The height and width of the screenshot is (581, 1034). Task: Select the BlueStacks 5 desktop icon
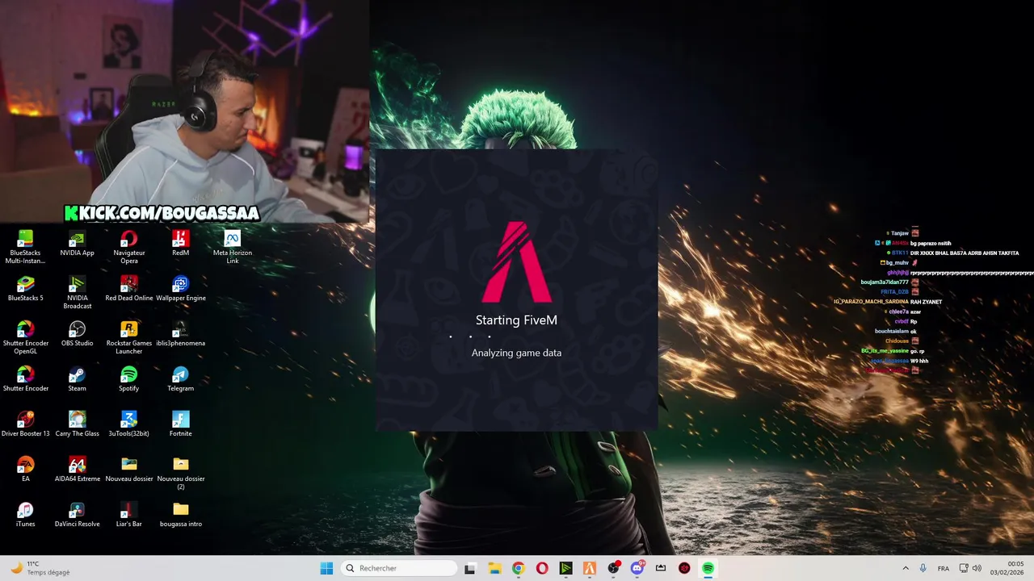click(25, 288)
